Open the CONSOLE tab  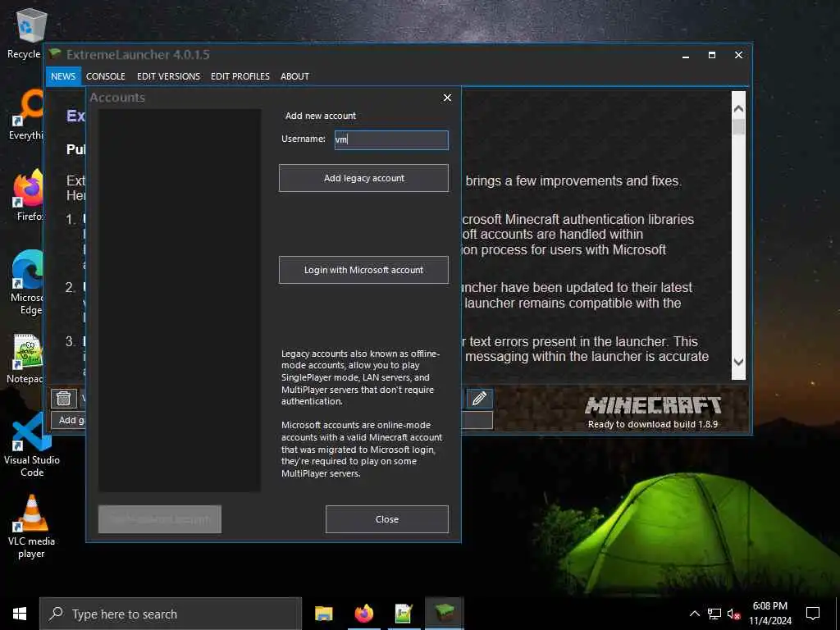[x=106, y=76]
